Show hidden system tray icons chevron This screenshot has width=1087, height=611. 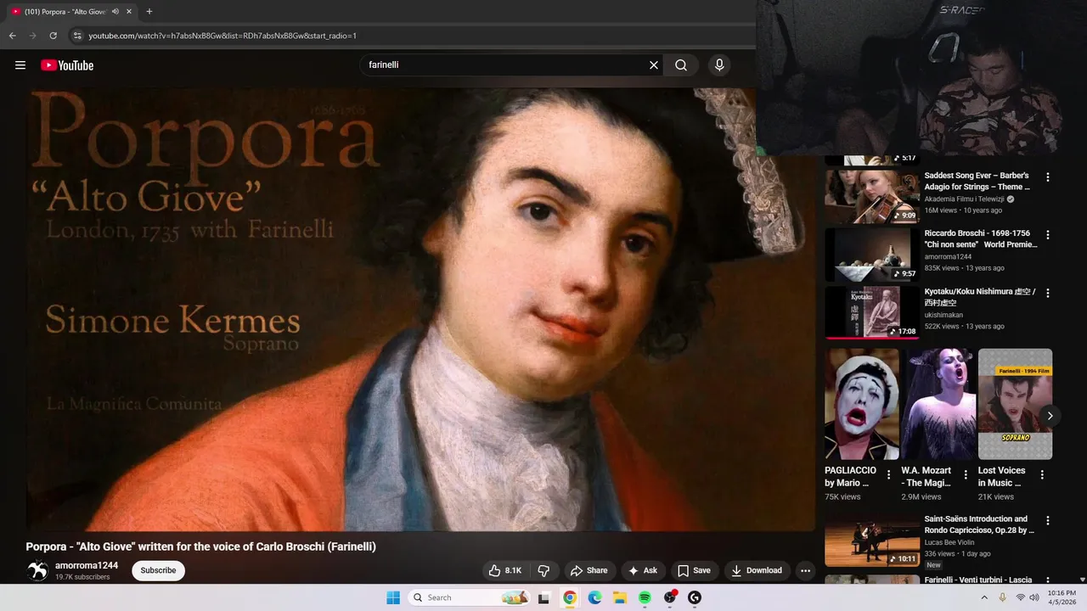[984, 597]
